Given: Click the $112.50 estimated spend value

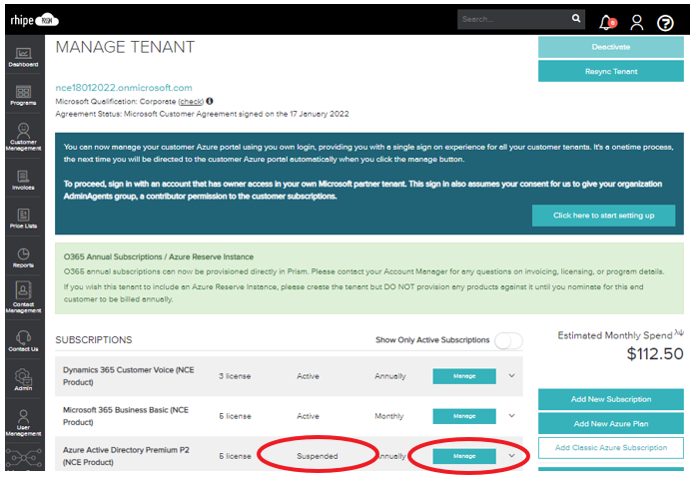Looking at the screenshot, I should [655, 354].
